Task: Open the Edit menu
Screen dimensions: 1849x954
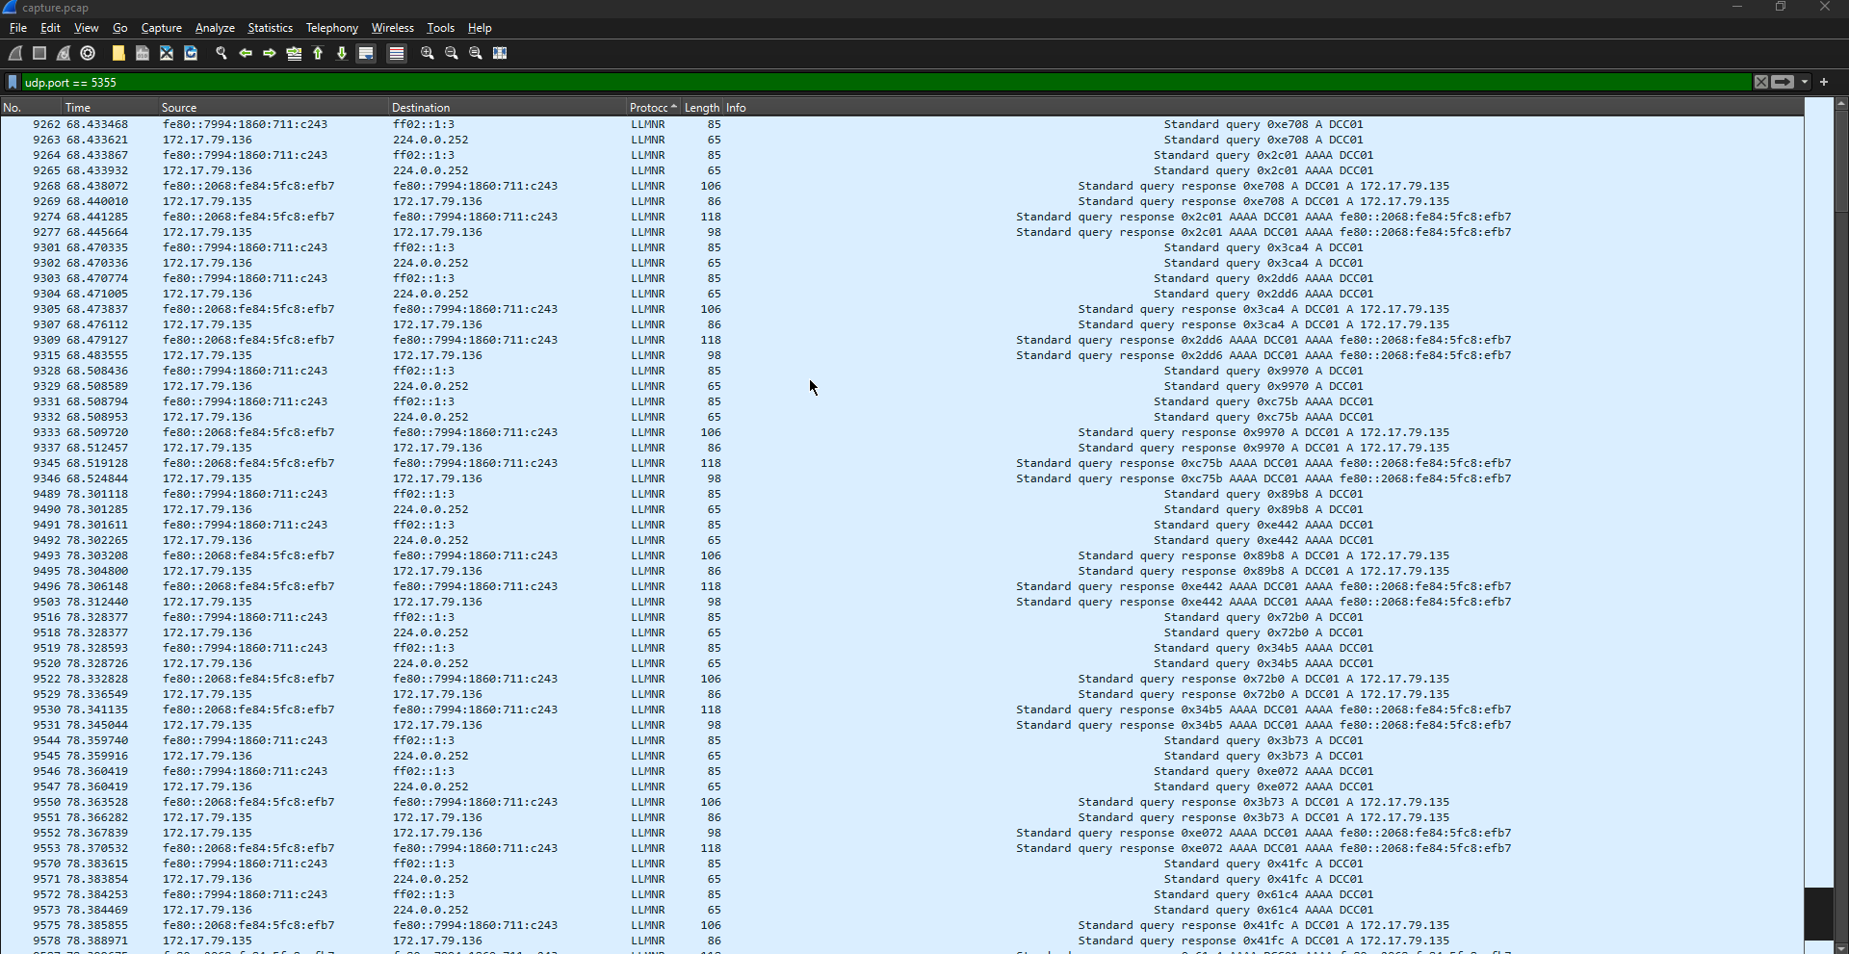Action: coord(50,28)
